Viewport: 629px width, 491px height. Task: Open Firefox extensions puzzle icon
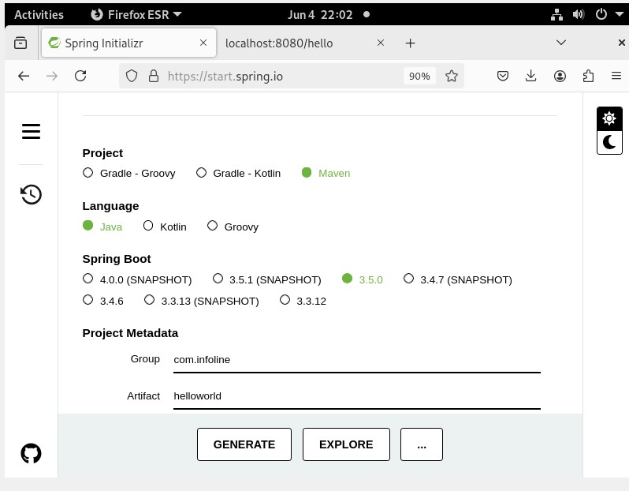[x=588, y=76]
